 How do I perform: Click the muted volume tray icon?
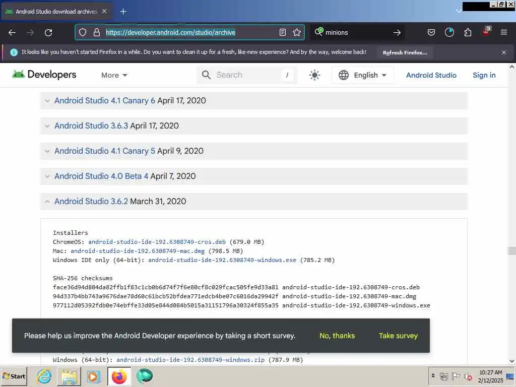(x=468, y=376)
